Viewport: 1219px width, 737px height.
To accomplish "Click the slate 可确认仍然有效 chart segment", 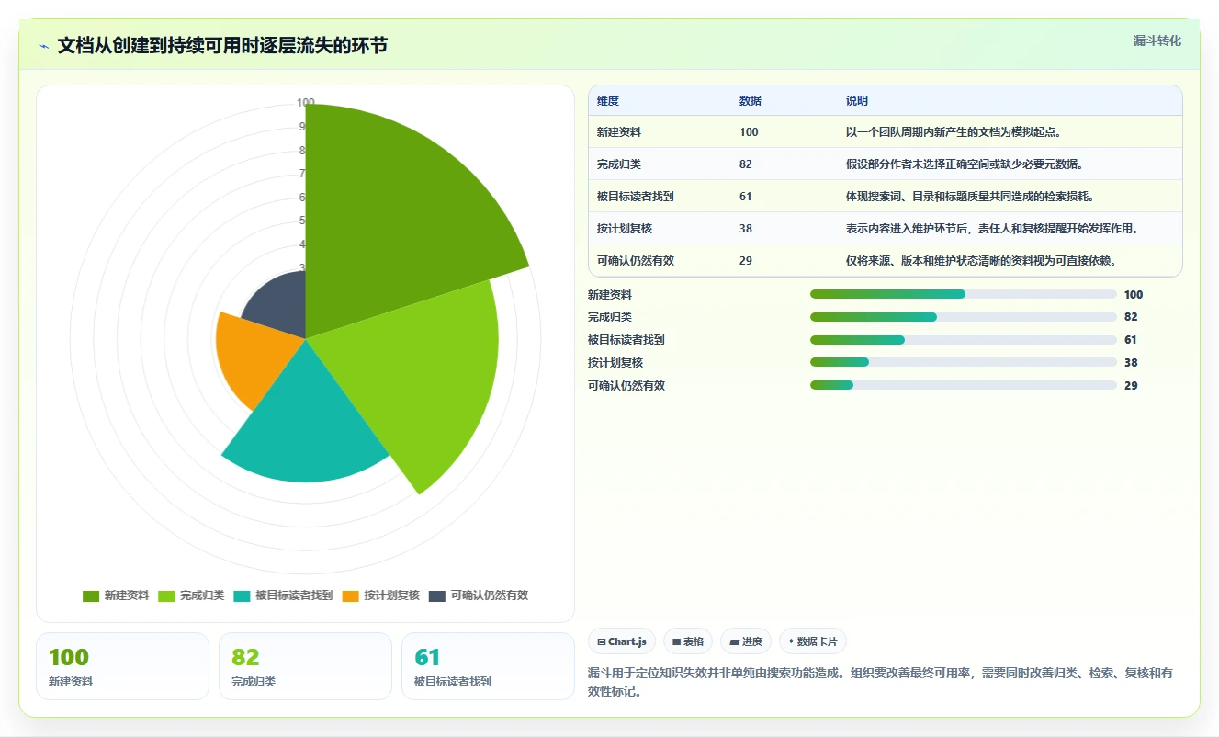I will tap(280, 308).
